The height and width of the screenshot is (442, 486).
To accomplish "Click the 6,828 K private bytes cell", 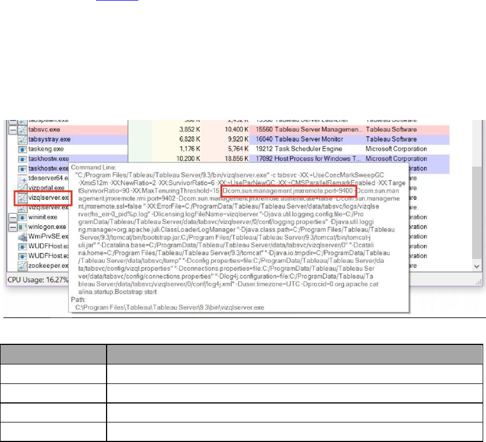I will pyautogui.click(x=190, y=139).
